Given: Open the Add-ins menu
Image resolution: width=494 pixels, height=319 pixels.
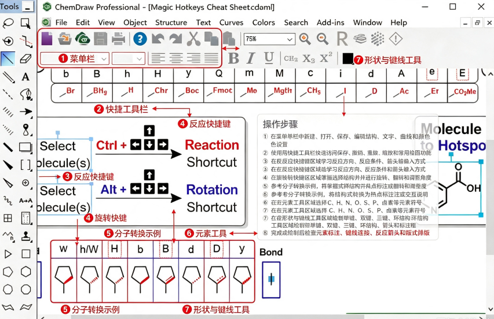Looking at the screenshot, I should pyautogui.click(x=330, y=23).
